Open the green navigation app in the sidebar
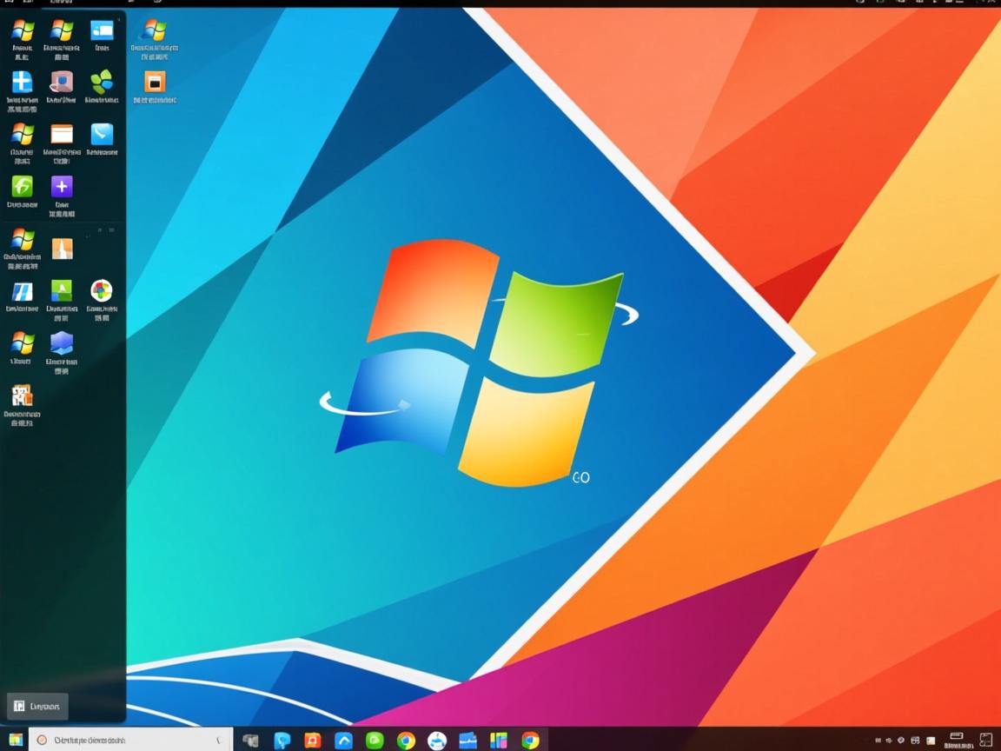This screenshot has width=1001, height=751. pos(22,186)
